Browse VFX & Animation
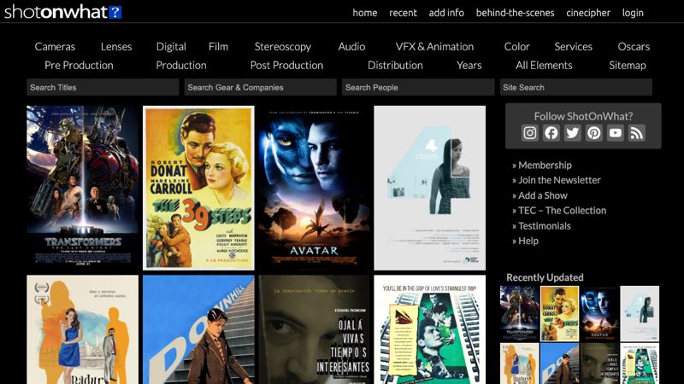The width and height of the screenshot is (684, 384). (x=434, y=47)
